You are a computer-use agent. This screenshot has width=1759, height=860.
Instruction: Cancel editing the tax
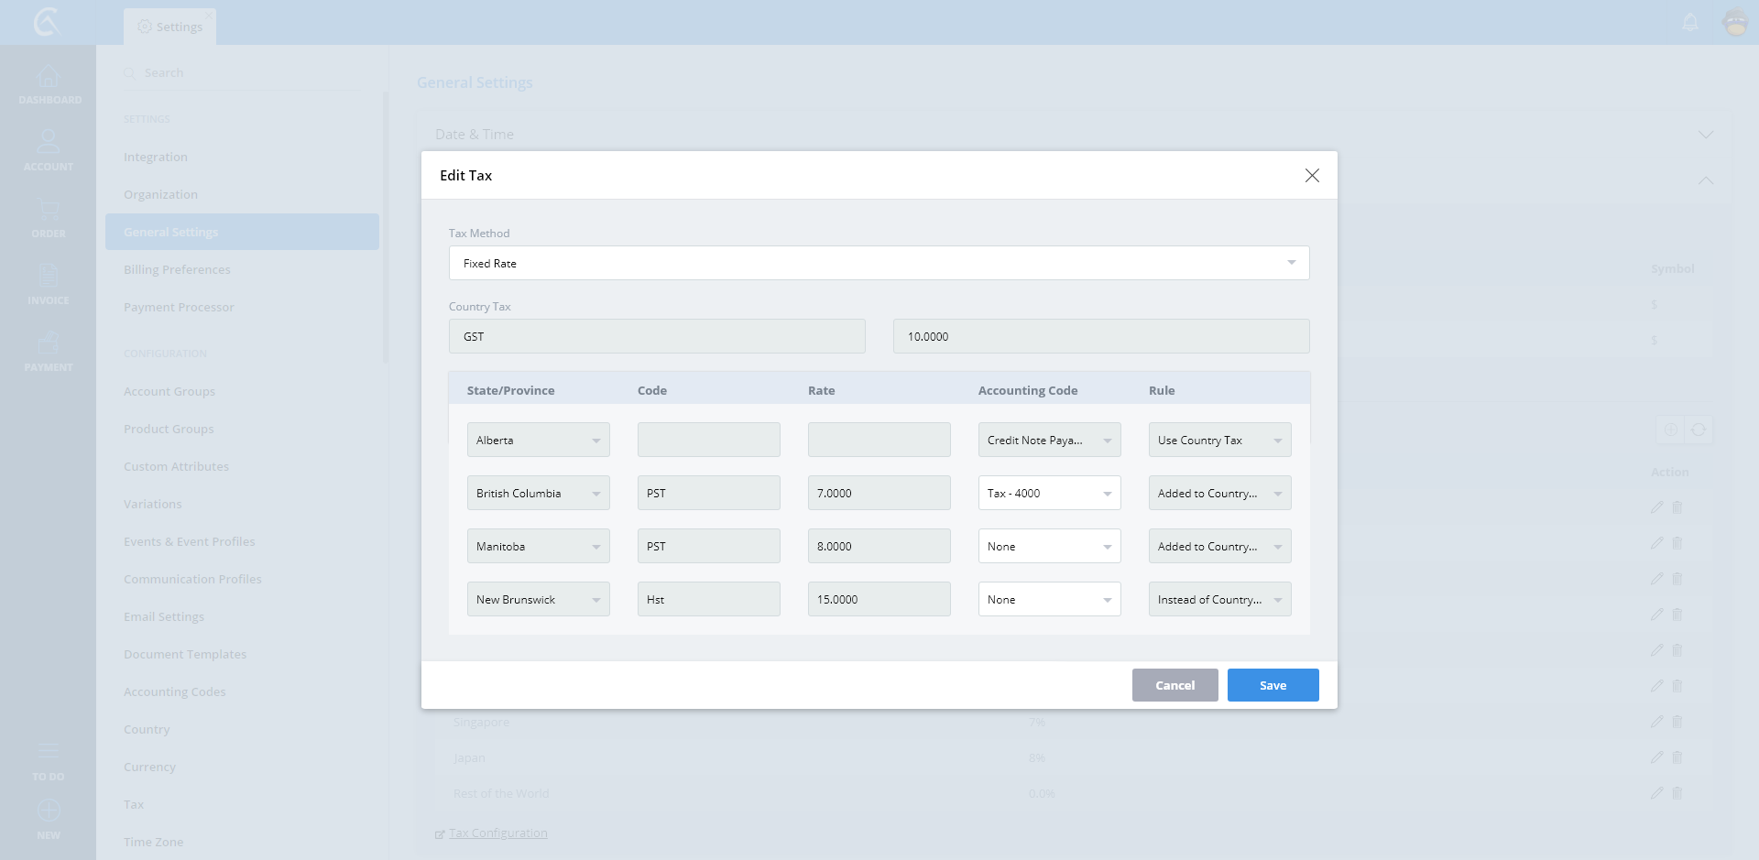pyautogui.click(x=1174, y=685)
